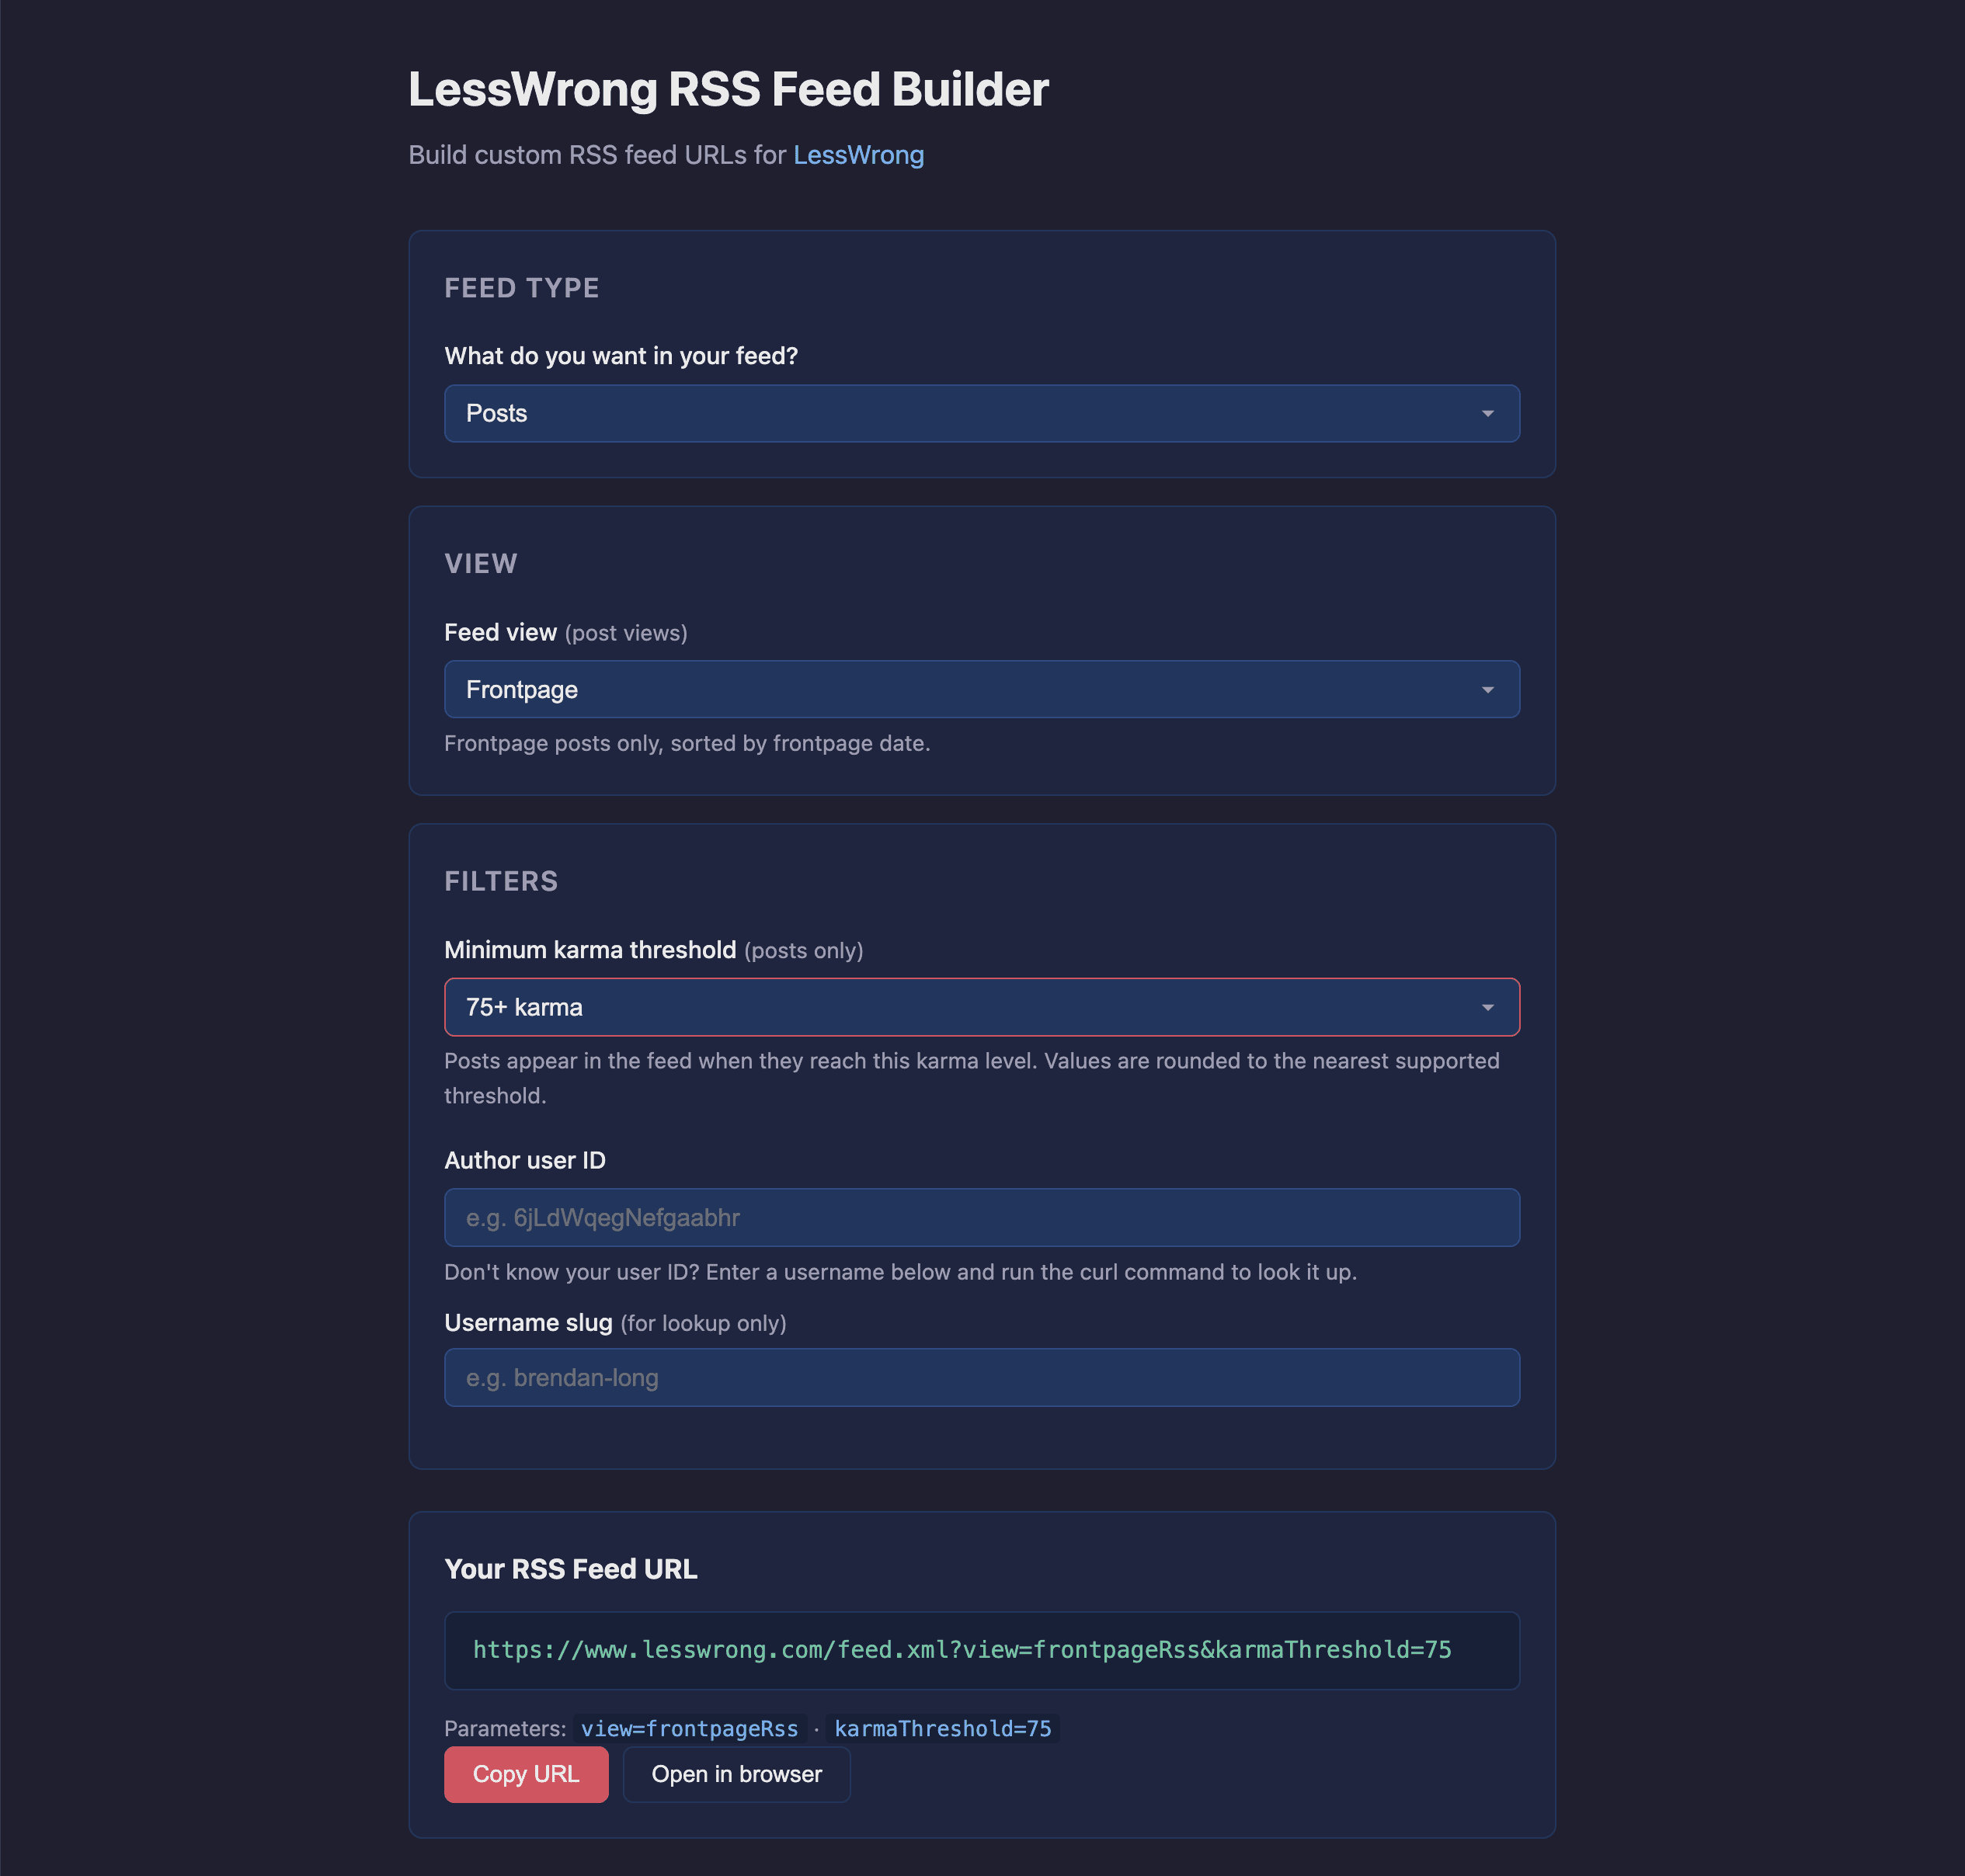1965x1876 pixels.
Task: Select the view=frontpageRss parameter chip
Action: pyautogui.click(x=689, y=1727)
